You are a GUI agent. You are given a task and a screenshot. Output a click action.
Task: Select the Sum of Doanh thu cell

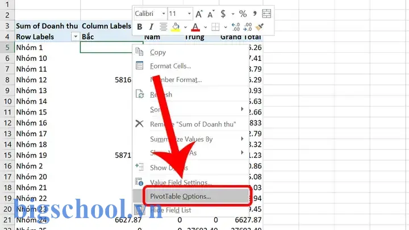47,26
